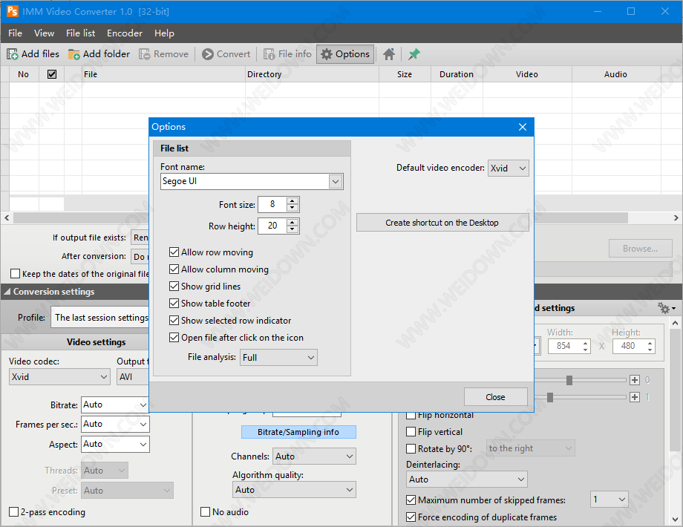Viewport: 683px width, 527px height.
Task: Click the home icon in toolbar
Action: [x=389, y=54]
